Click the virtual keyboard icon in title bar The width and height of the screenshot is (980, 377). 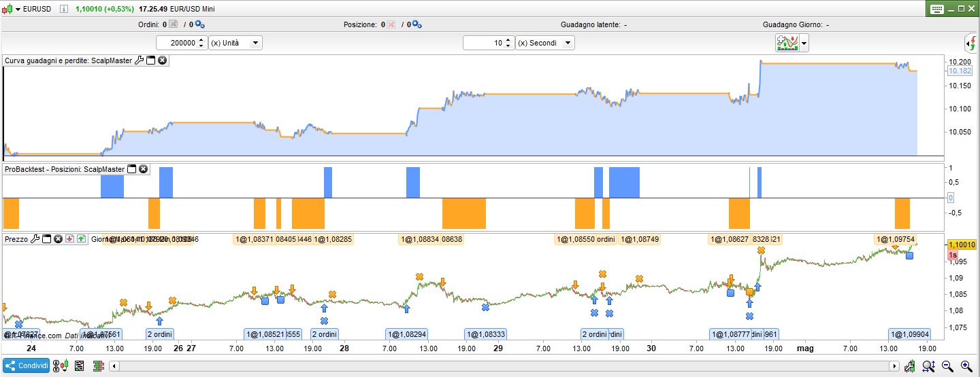click(x=936, y=9)
